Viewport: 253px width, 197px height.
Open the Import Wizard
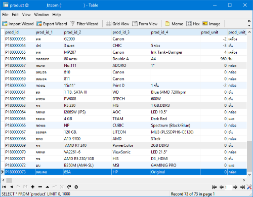point(18,24)
